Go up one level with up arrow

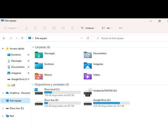tap(22, 38)
